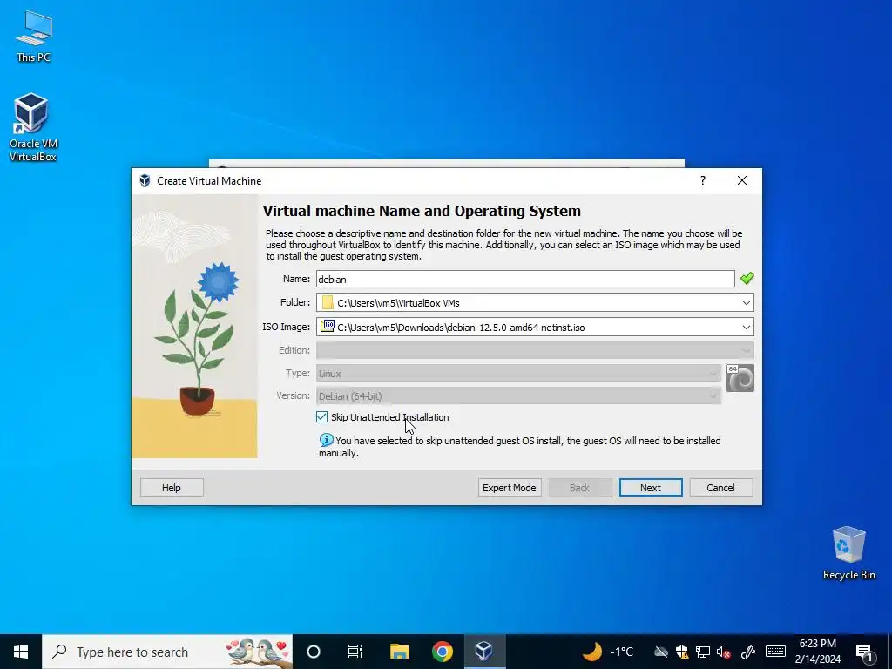Switch to Expert Mode

click(509, 488)
